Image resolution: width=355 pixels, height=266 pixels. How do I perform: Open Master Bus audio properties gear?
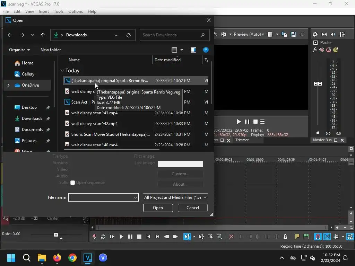click(x=315, y=34)
